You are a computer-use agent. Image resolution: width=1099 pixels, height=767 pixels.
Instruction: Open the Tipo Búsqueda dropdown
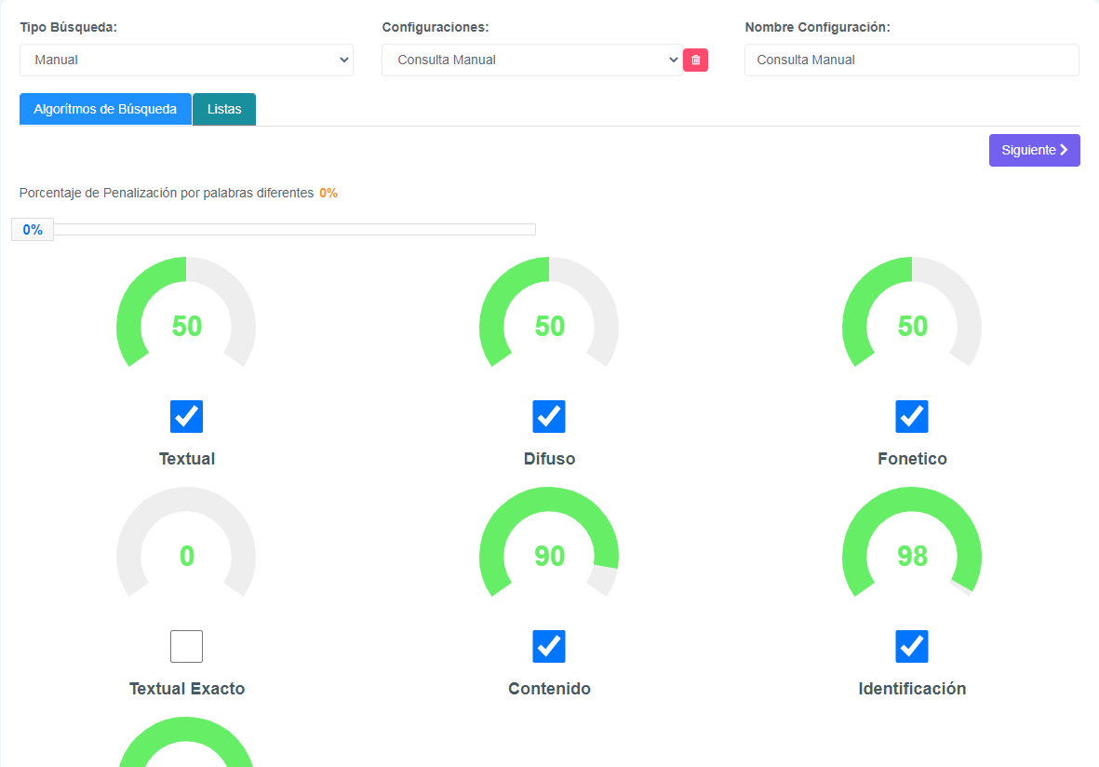186,60
